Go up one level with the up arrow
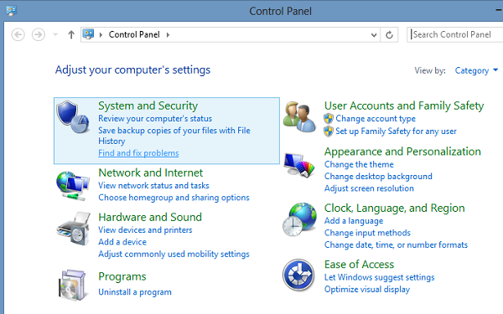This screenshot has width=503, height=314. pyautogui.click(x=71, y=34)
